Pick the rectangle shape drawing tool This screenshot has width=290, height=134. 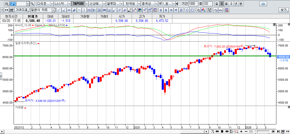pos(192,10)
